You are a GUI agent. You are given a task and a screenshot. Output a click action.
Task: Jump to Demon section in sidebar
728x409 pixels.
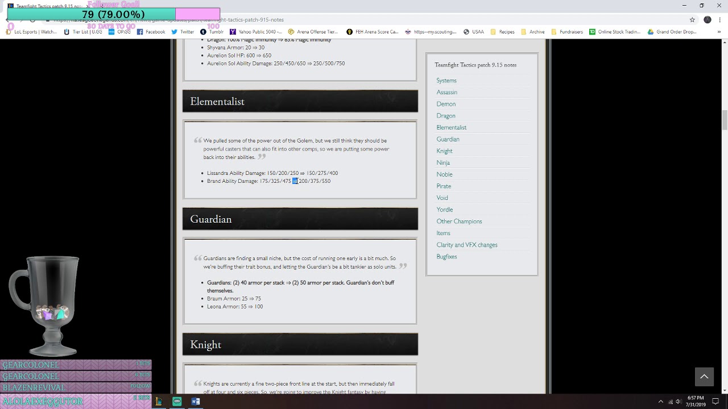[x=446, y=104]
